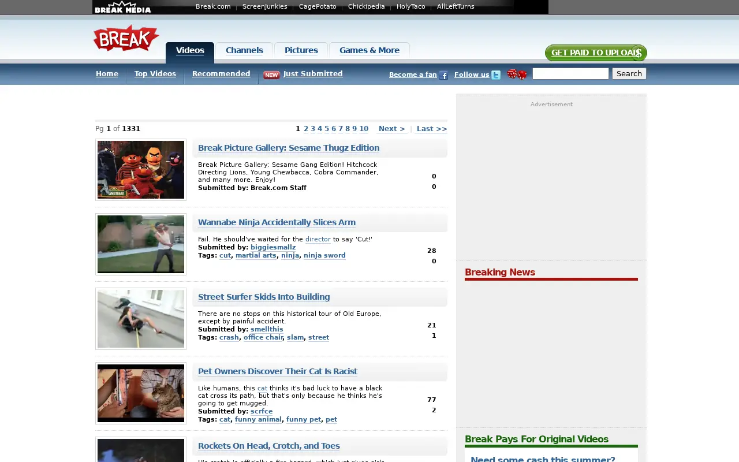Viewport: 739px width, 462px height.
Task: Click the red dice random icon
Action: pyautogui.click(x=517, y=74)
